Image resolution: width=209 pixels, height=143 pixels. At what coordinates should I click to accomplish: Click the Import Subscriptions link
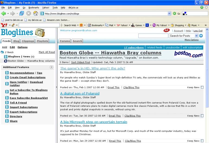click(x=24, y=107)
